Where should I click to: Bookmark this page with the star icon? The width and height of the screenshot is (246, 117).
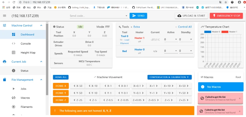coord(226,2)
